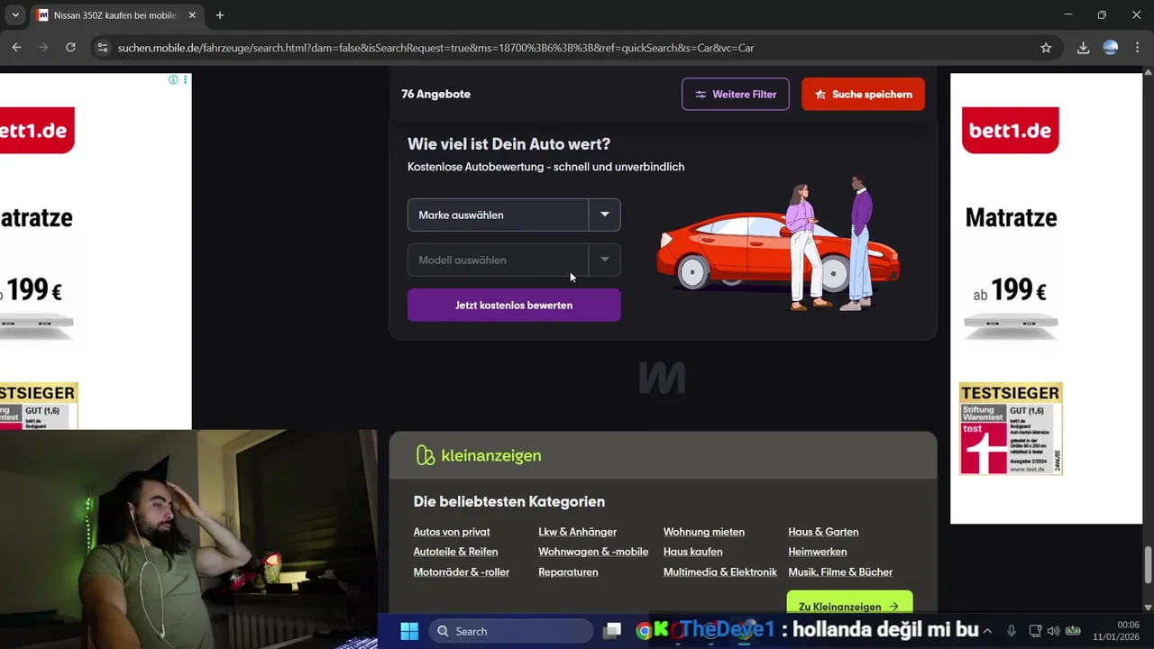This screenshot has width=1154, height=649.
Task: Go back to the previous page
Action: [x=16, y=48]
